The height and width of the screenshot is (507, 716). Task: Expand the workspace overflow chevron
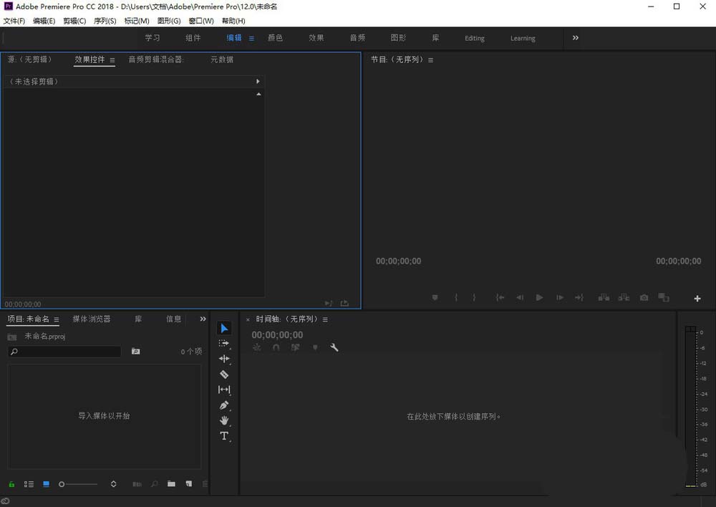575,38
